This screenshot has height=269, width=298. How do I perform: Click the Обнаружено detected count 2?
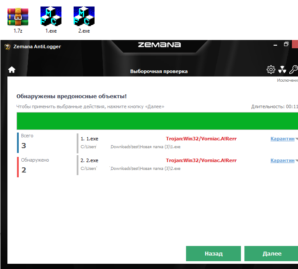coord(24,170)
